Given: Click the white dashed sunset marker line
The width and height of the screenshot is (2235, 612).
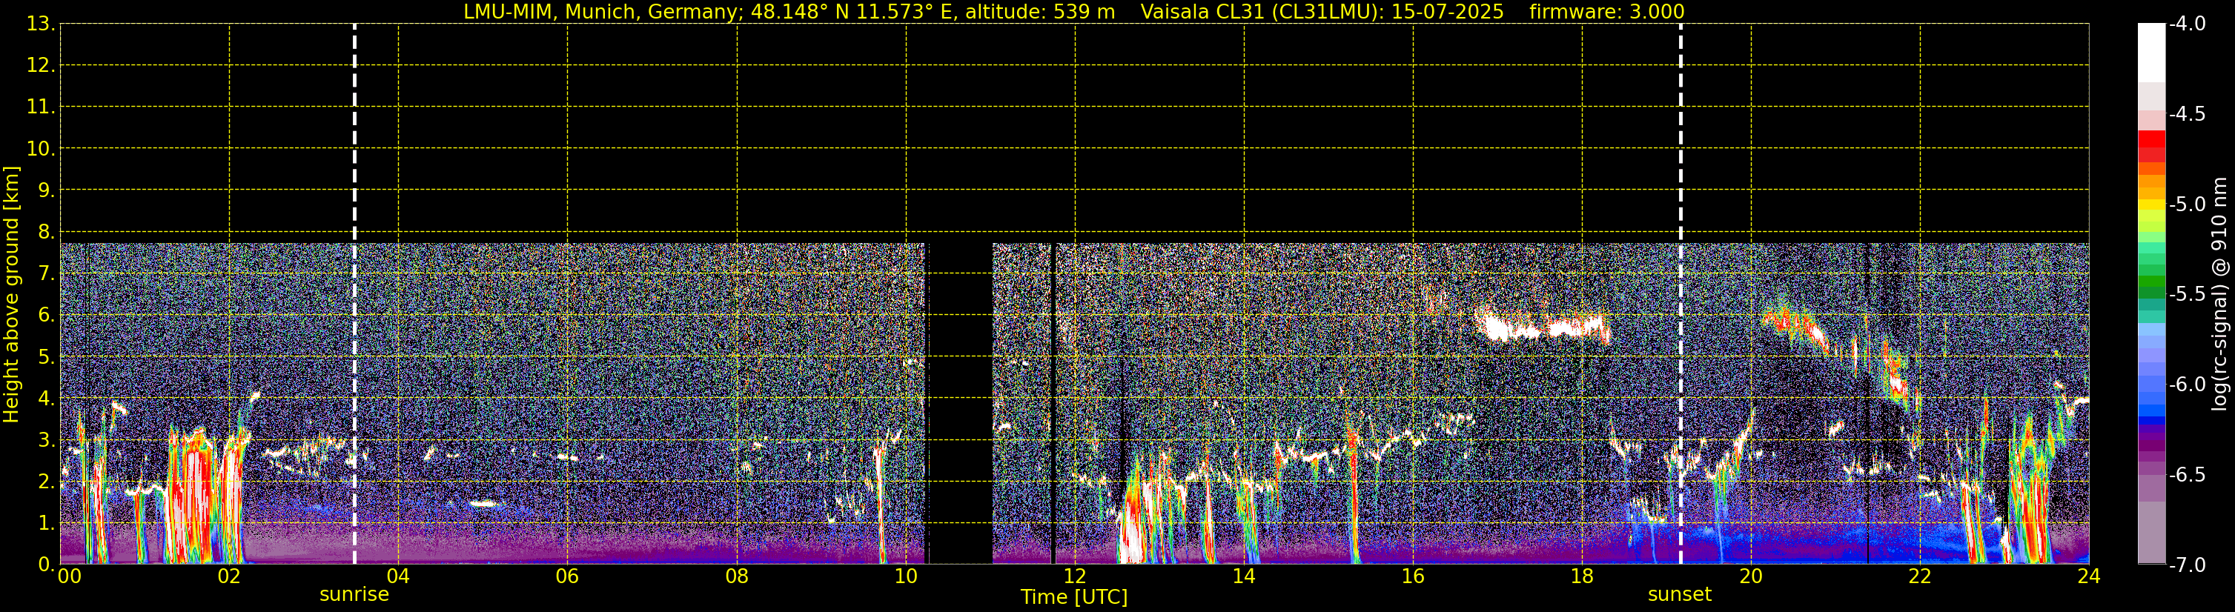Looking at the screenshot, I should (x=1681, y=295).
